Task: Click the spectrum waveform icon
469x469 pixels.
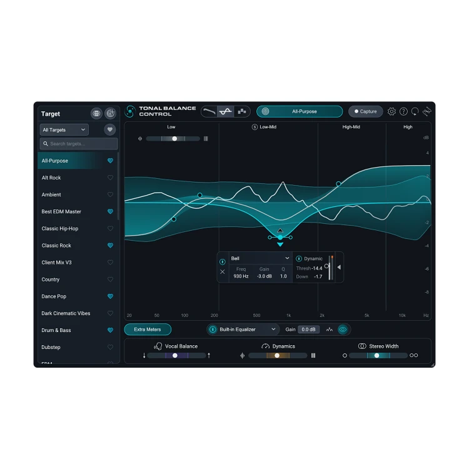Action: pos(330,330)
